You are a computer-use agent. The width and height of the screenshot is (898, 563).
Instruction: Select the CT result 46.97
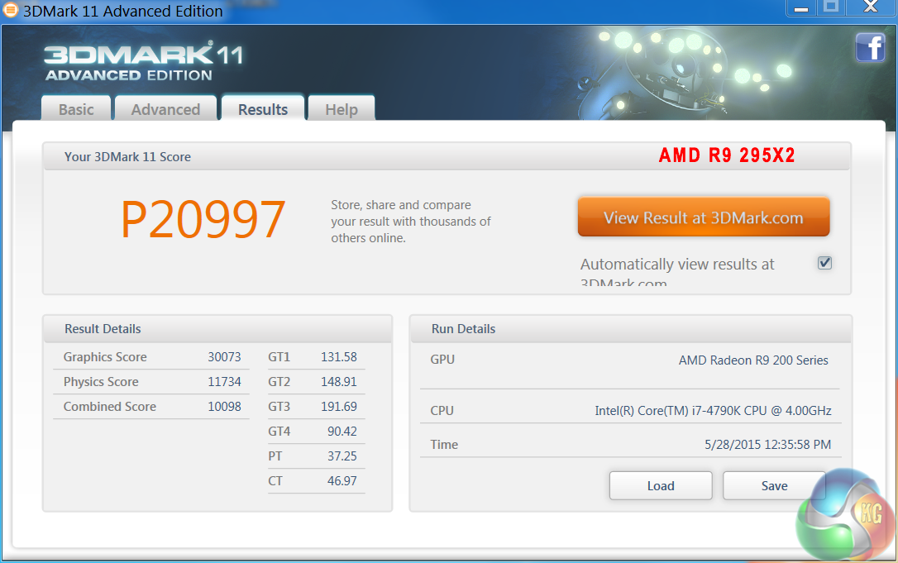coord(342,480)
